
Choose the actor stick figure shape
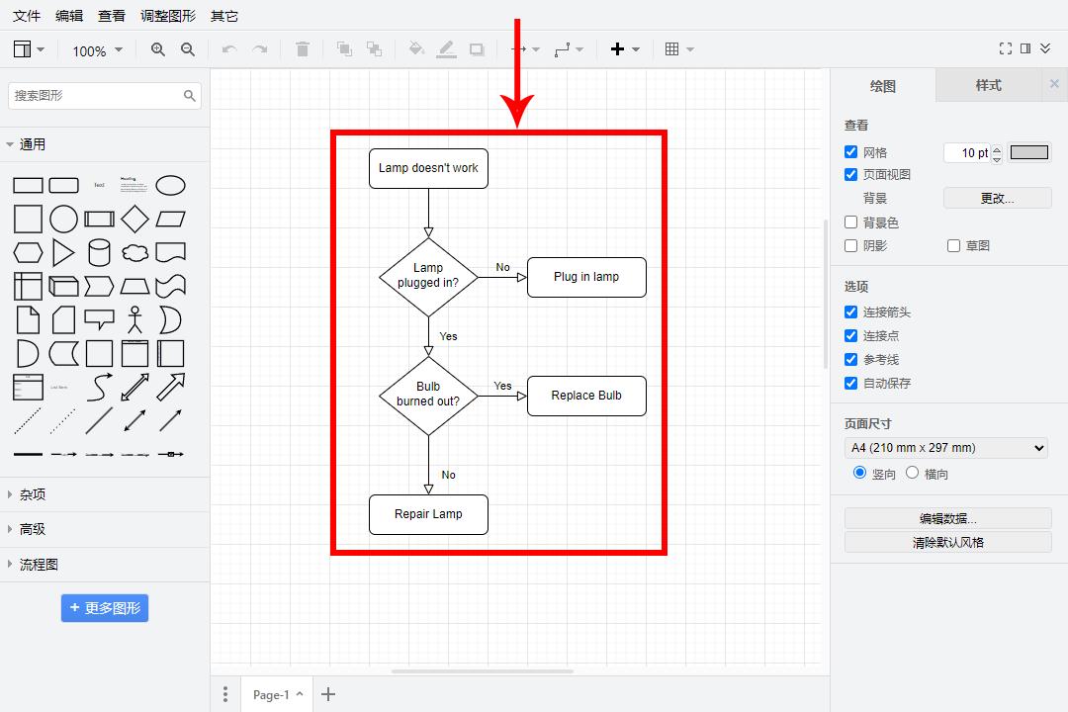coord(134,319)
